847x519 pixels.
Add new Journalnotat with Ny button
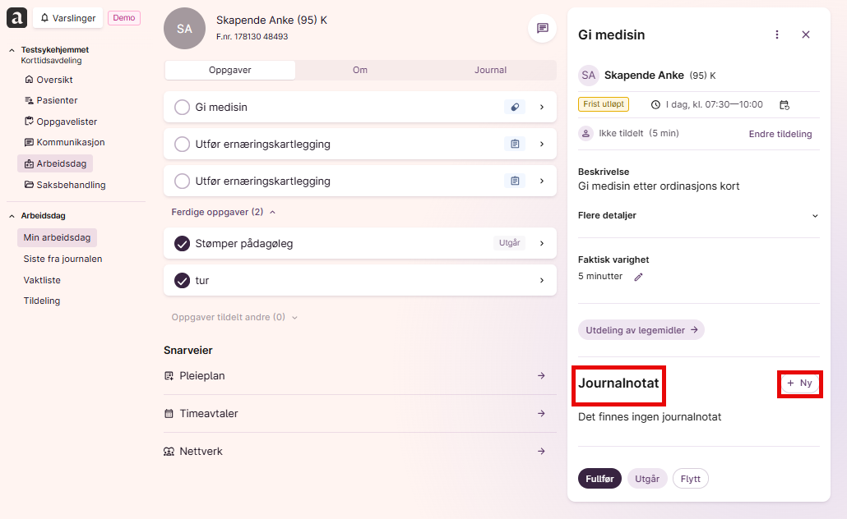click(x=800, y=383)
